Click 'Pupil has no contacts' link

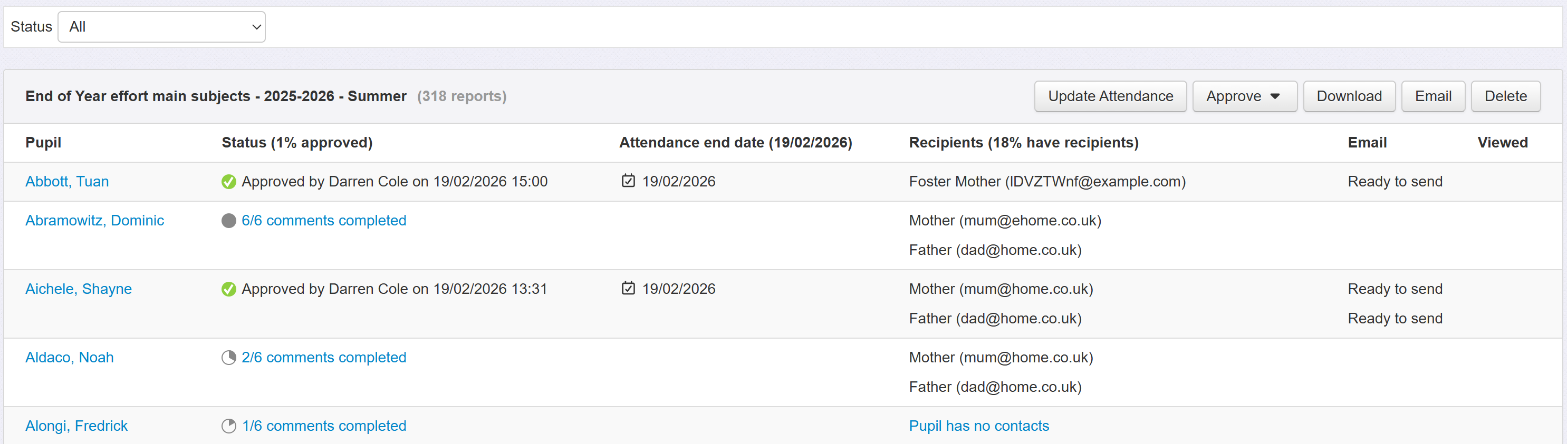tap(979, 426)
